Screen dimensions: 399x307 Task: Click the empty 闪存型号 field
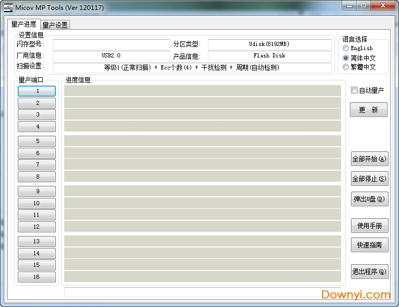coord(111,44)
